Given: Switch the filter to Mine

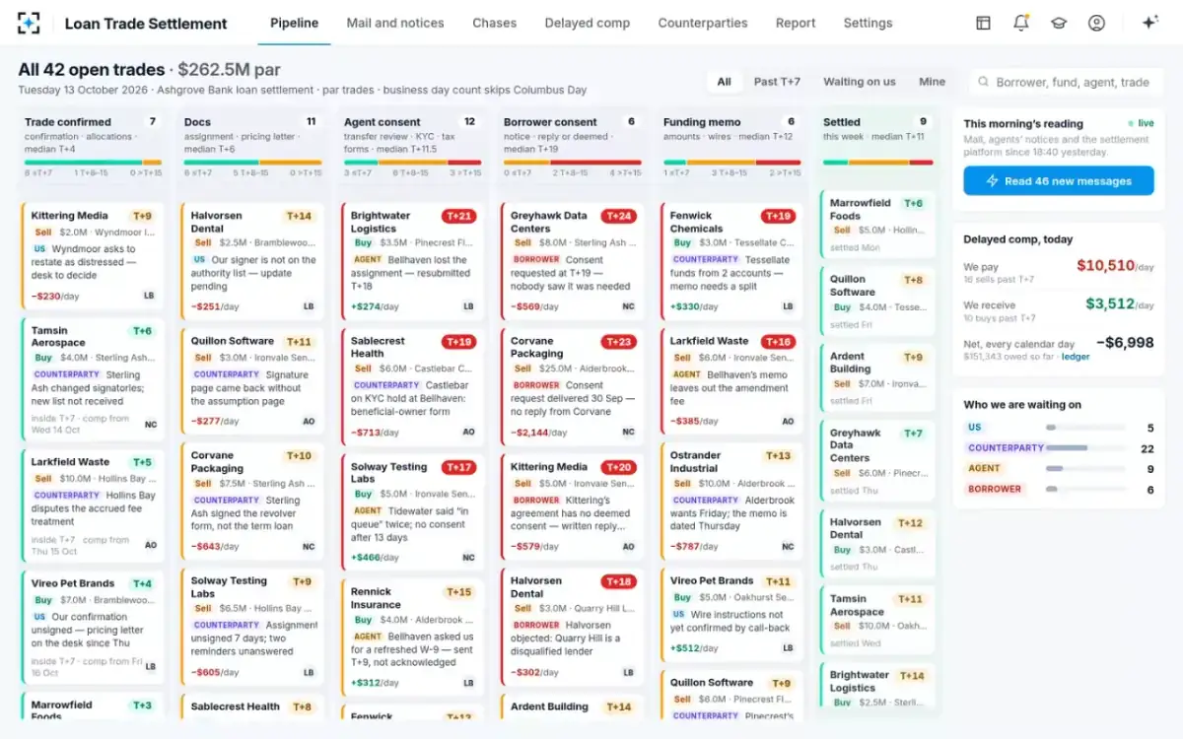Looking at the screenshot, I should coord(932,82).
